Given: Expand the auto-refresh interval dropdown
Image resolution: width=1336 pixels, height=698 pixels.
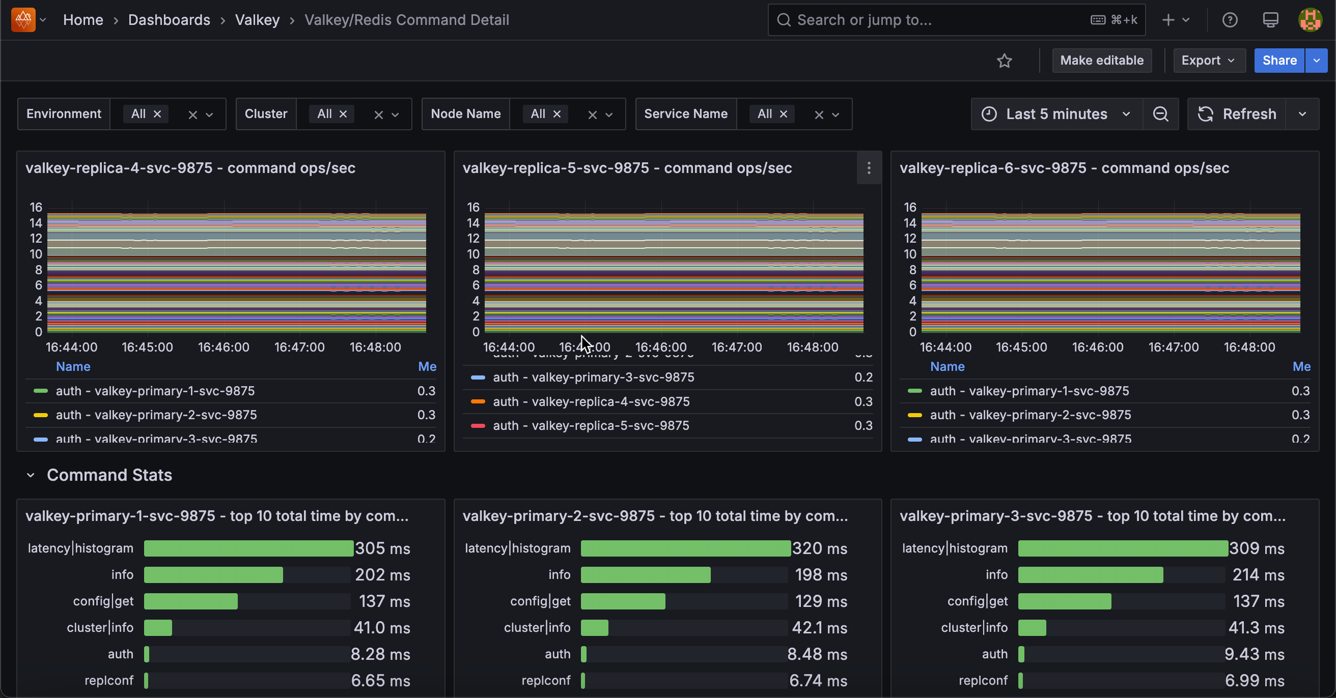Looking at the screenshot, I should (1302, 113).
